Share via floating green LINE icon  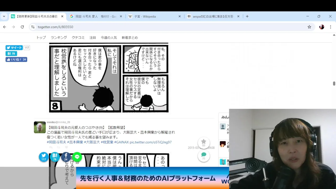(77, 157)
